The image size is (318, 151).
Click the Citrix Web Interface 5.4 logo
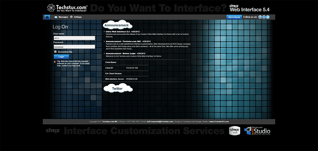249,8
